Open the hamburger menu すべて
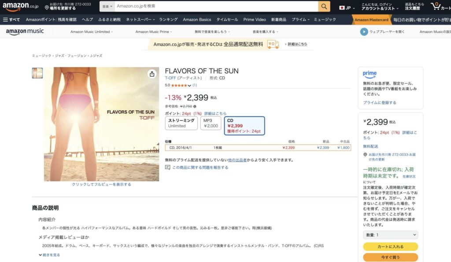Image resolution: width=451 pixels, height=262 pixels. coord(11,19)
